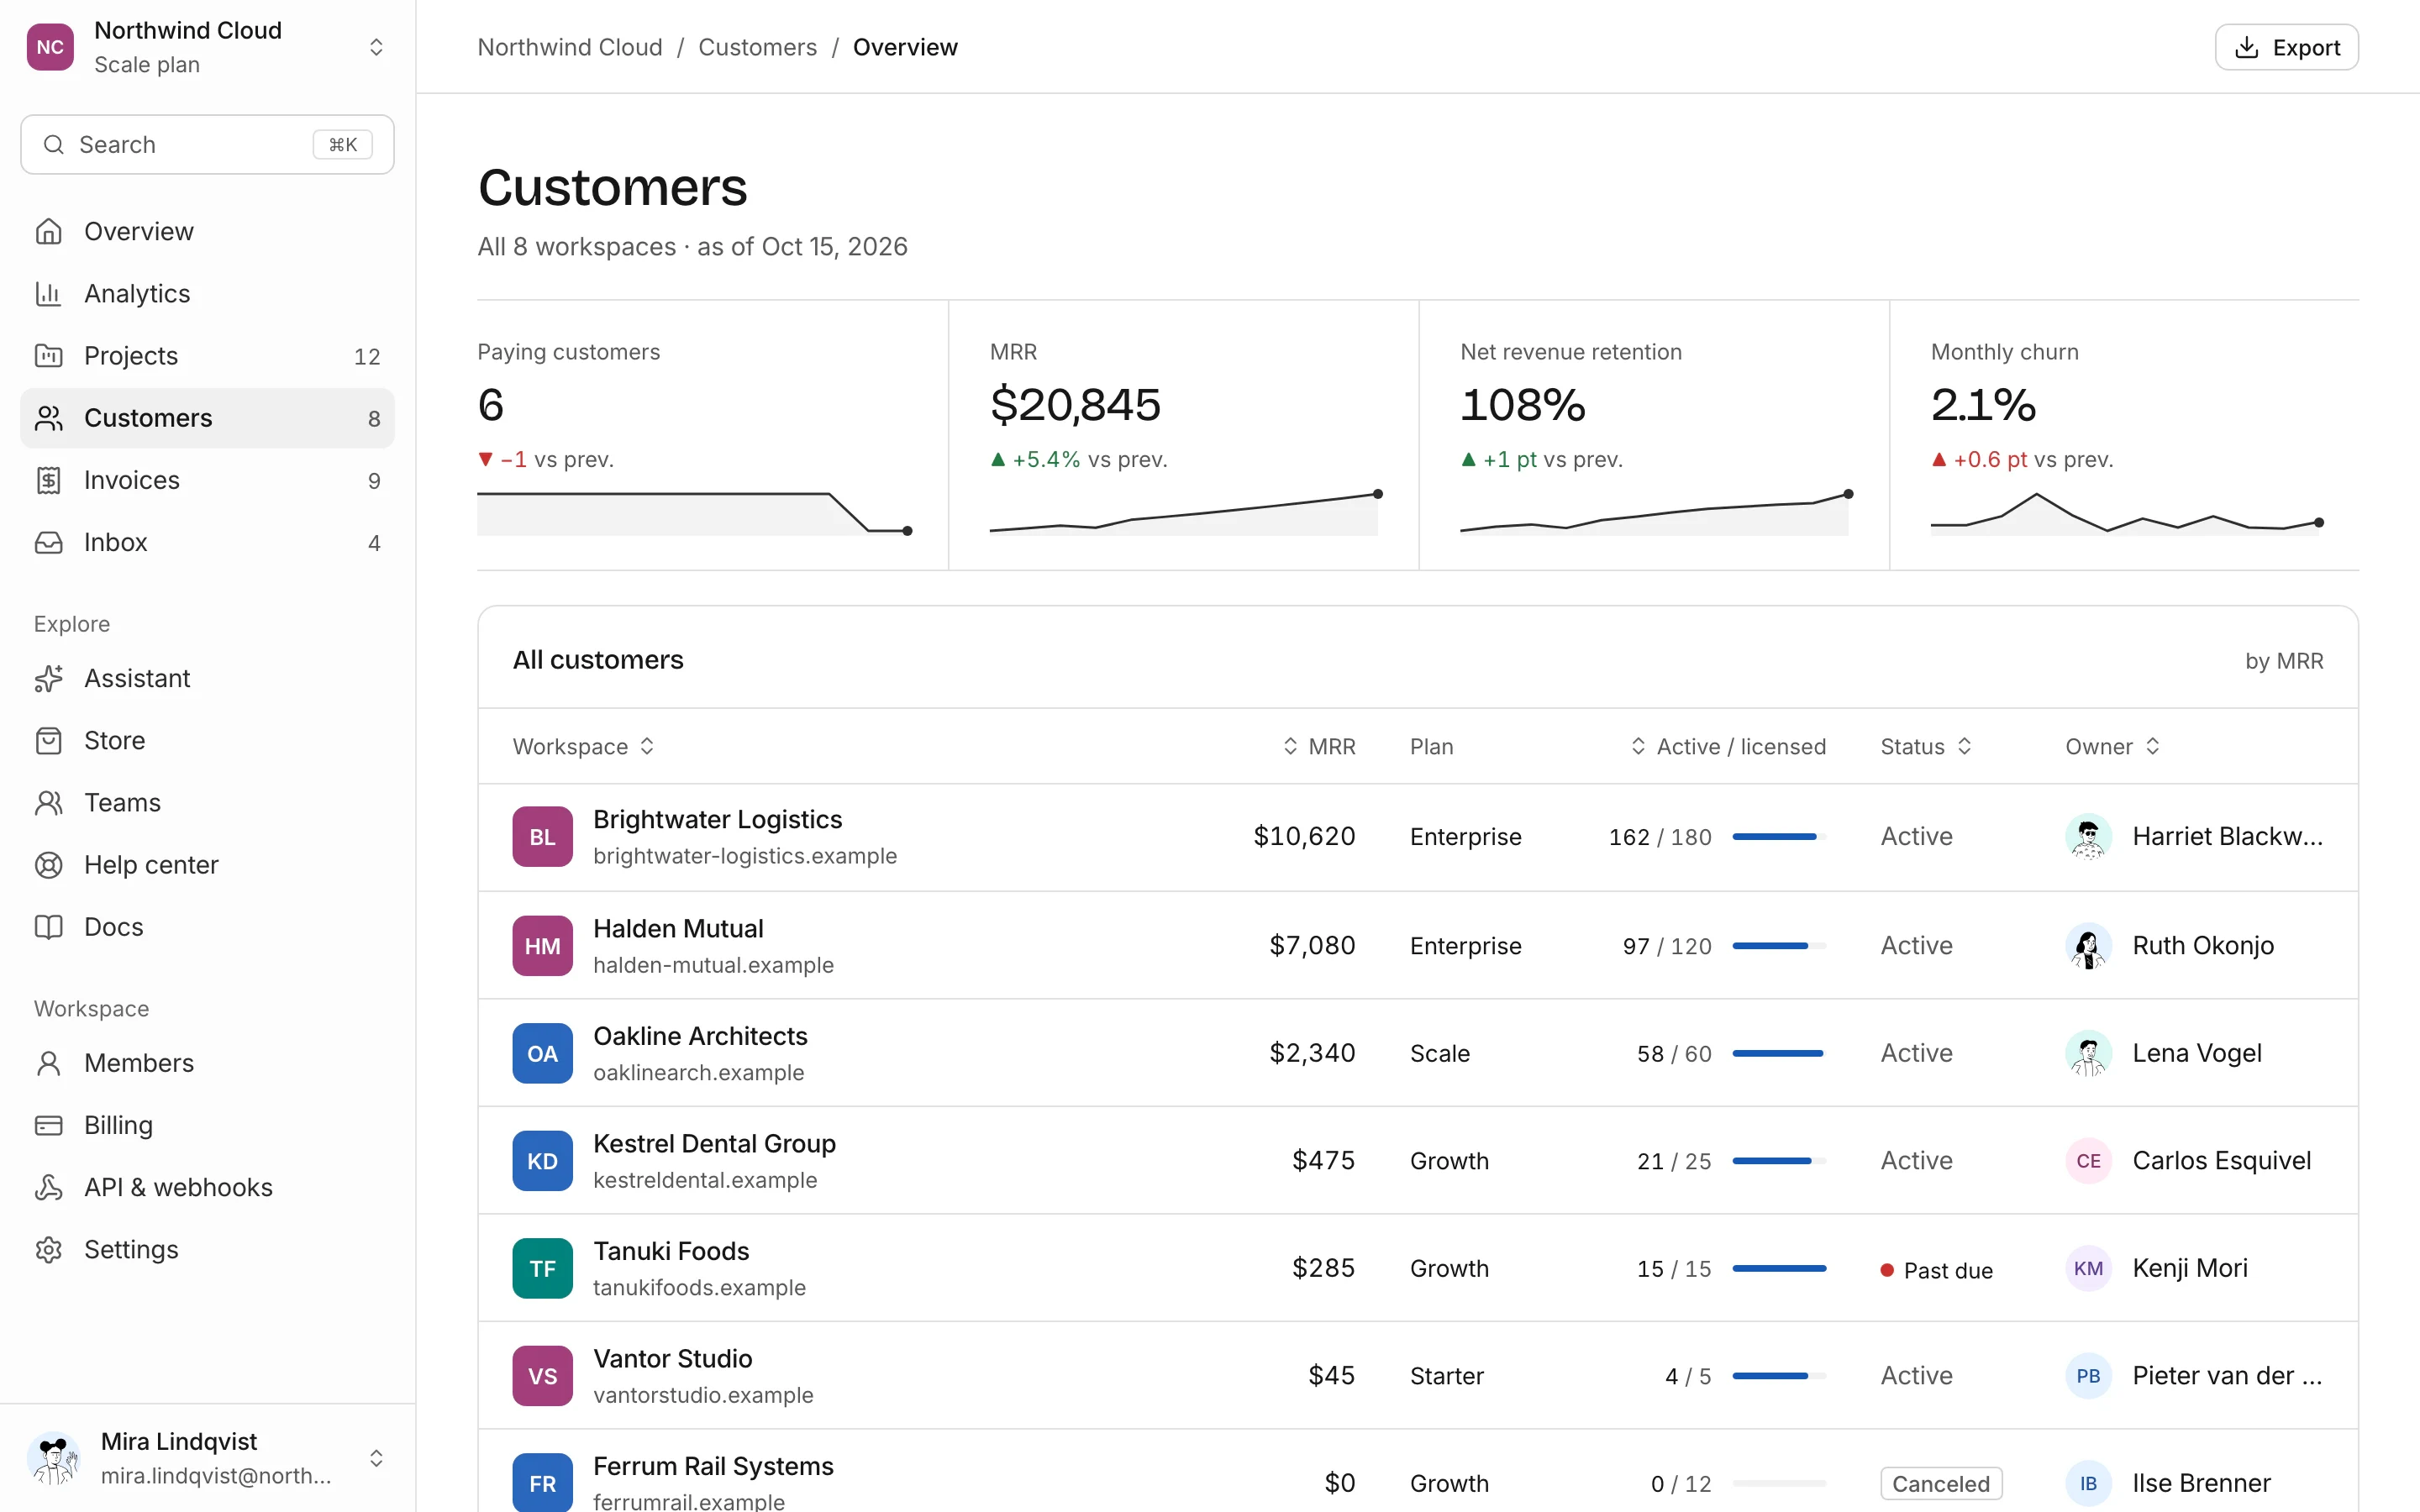
Task: Open Invoices from the sidebar
Action: pos(207,480)
